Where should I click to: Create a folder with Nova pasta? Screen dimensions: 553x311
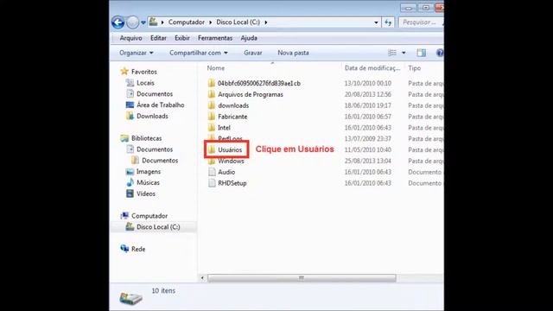click(293, 53)
